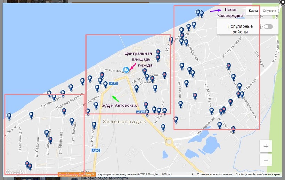Zoom out with the minus button
Screen dimensions: 285x180
(266, 161)
